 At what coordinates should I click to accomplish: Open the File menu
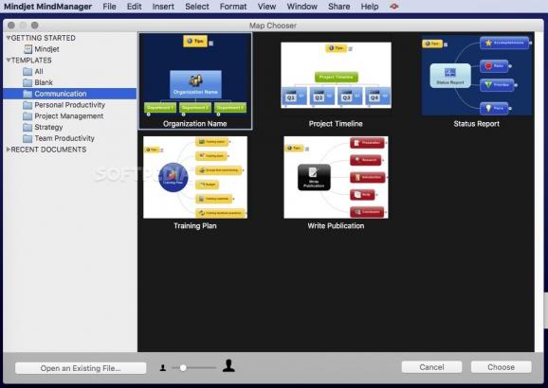pos(109,7)
